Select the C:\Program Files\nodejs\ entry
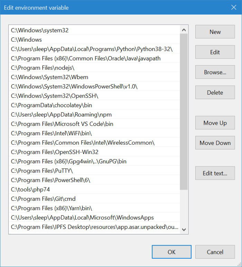 point(94,68)
